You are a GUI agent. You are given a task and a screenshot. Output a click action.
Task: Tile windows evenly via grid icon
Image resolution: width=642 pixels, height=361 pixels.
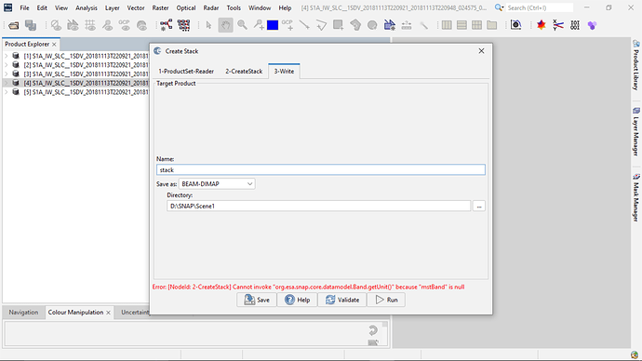click(476, 25)
